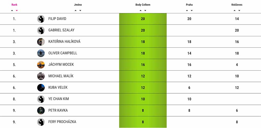Sort Body Celkem descending arrow
Image resolution: width=261 pixels, height=128 pixels.
coord(145,10)
